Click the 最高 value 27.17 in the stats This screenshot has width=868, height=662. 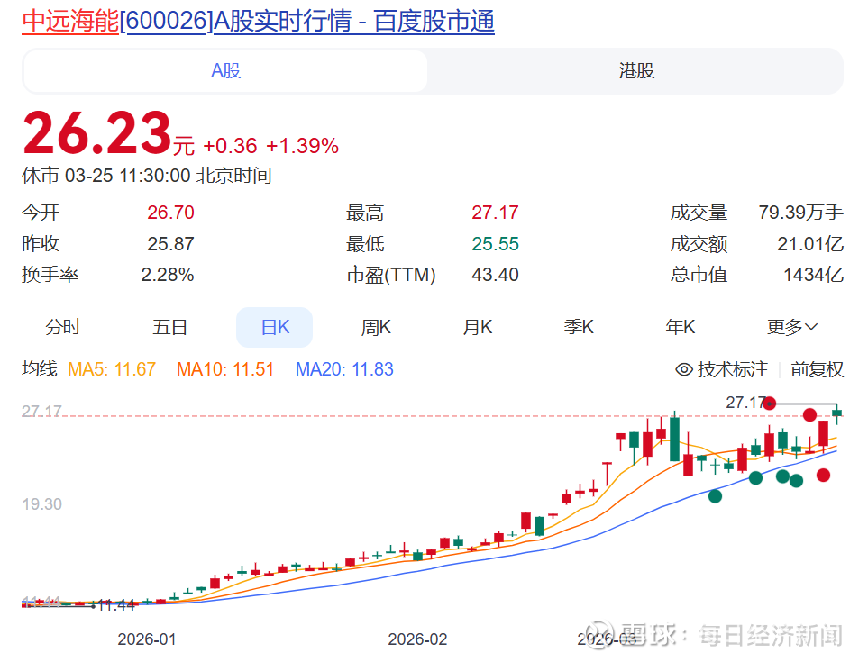pyautogui.click(x=495, y=213)
